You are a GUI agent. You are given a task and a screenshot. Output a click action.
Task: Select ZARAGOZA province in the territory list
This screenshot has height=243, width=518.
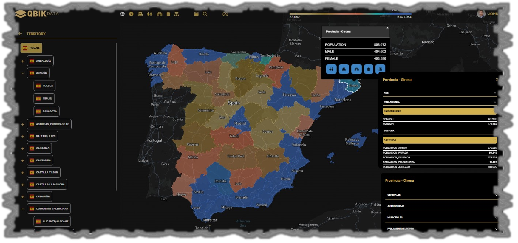[x=47, y=111]
